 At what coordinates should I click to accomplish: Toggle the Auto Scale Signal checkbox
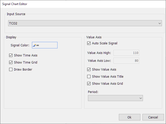pyautogui.click(x=89, y=43)
